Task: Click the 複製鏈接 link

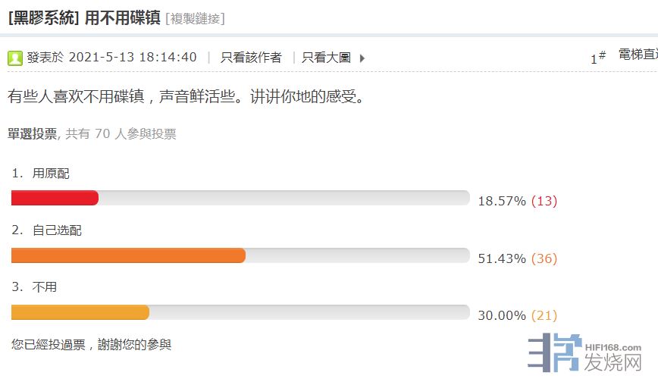Action: [195, 18]
